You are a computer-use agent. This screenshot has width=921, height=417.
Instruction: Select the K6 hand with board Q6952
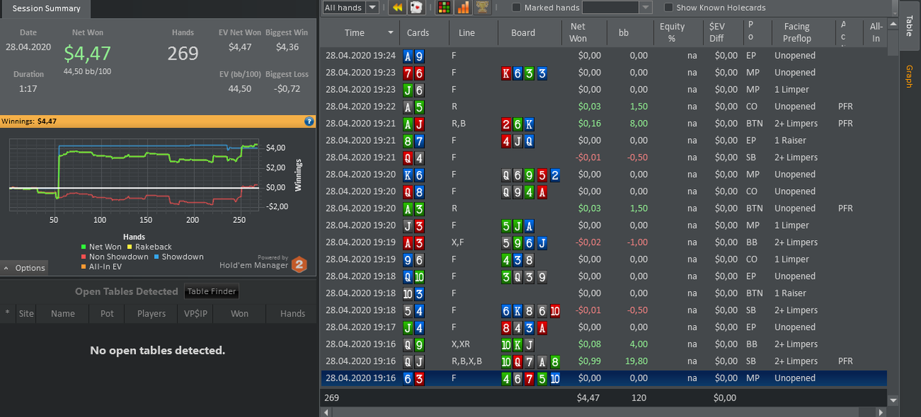click(604, 175)
